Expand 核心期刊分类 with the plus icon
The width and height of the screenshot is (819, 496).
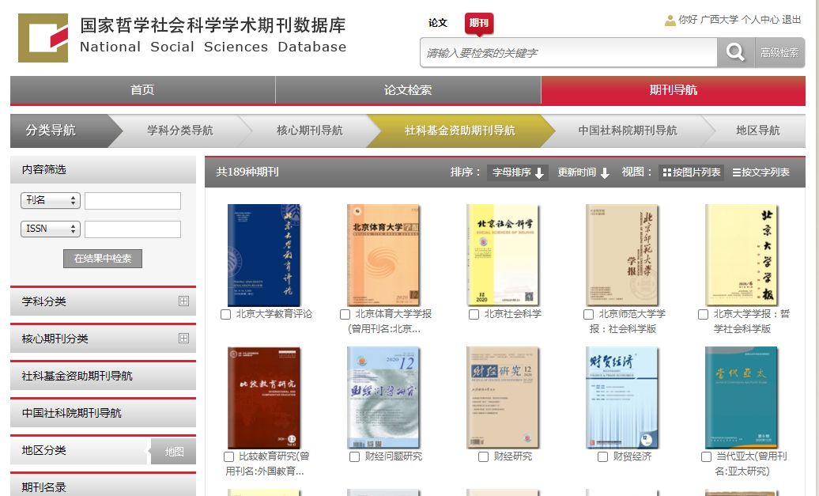183,338
